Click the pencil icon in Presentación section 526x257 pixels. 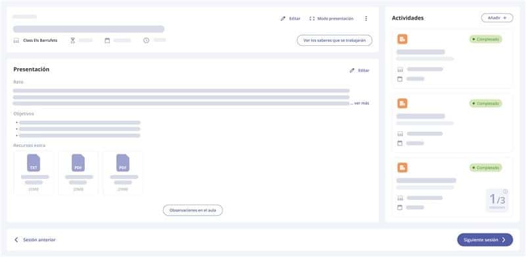[352, 71]
